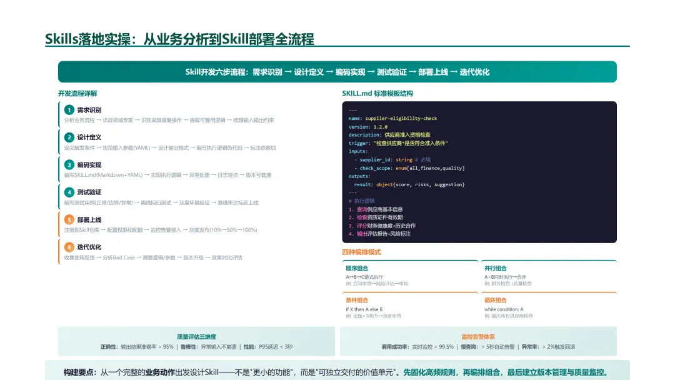This screenshot has height=380, width=675.
Task: Click the metric '慢查询: > 5秒自动告警'
Action: [487, 347]
